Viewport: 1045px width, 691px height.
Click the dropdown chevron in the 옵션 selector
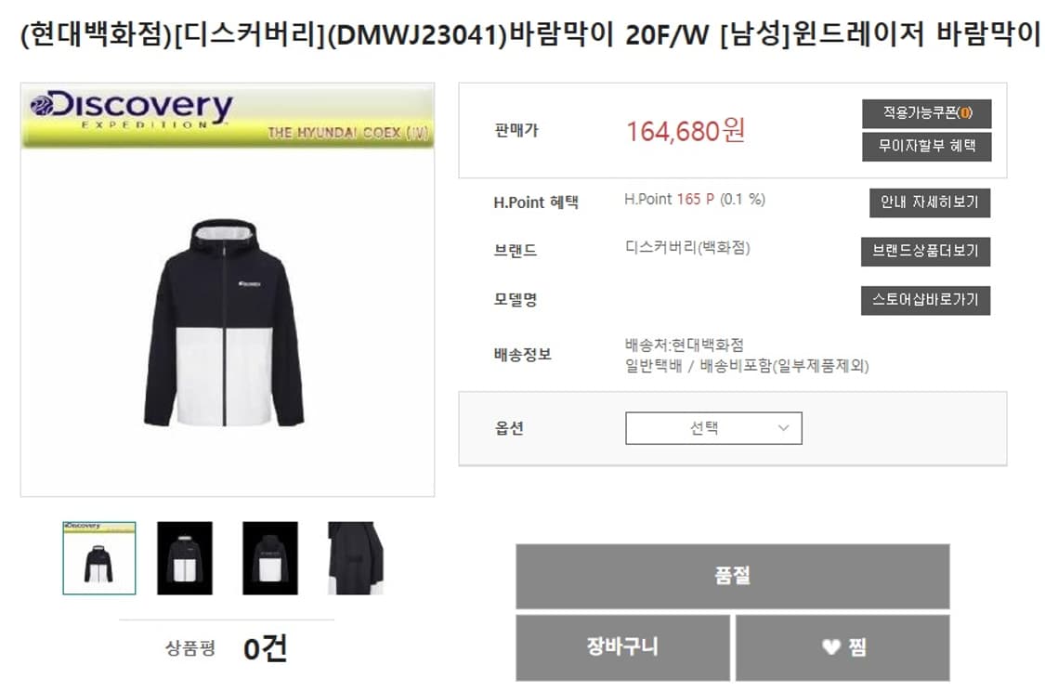tap(784, 428)
